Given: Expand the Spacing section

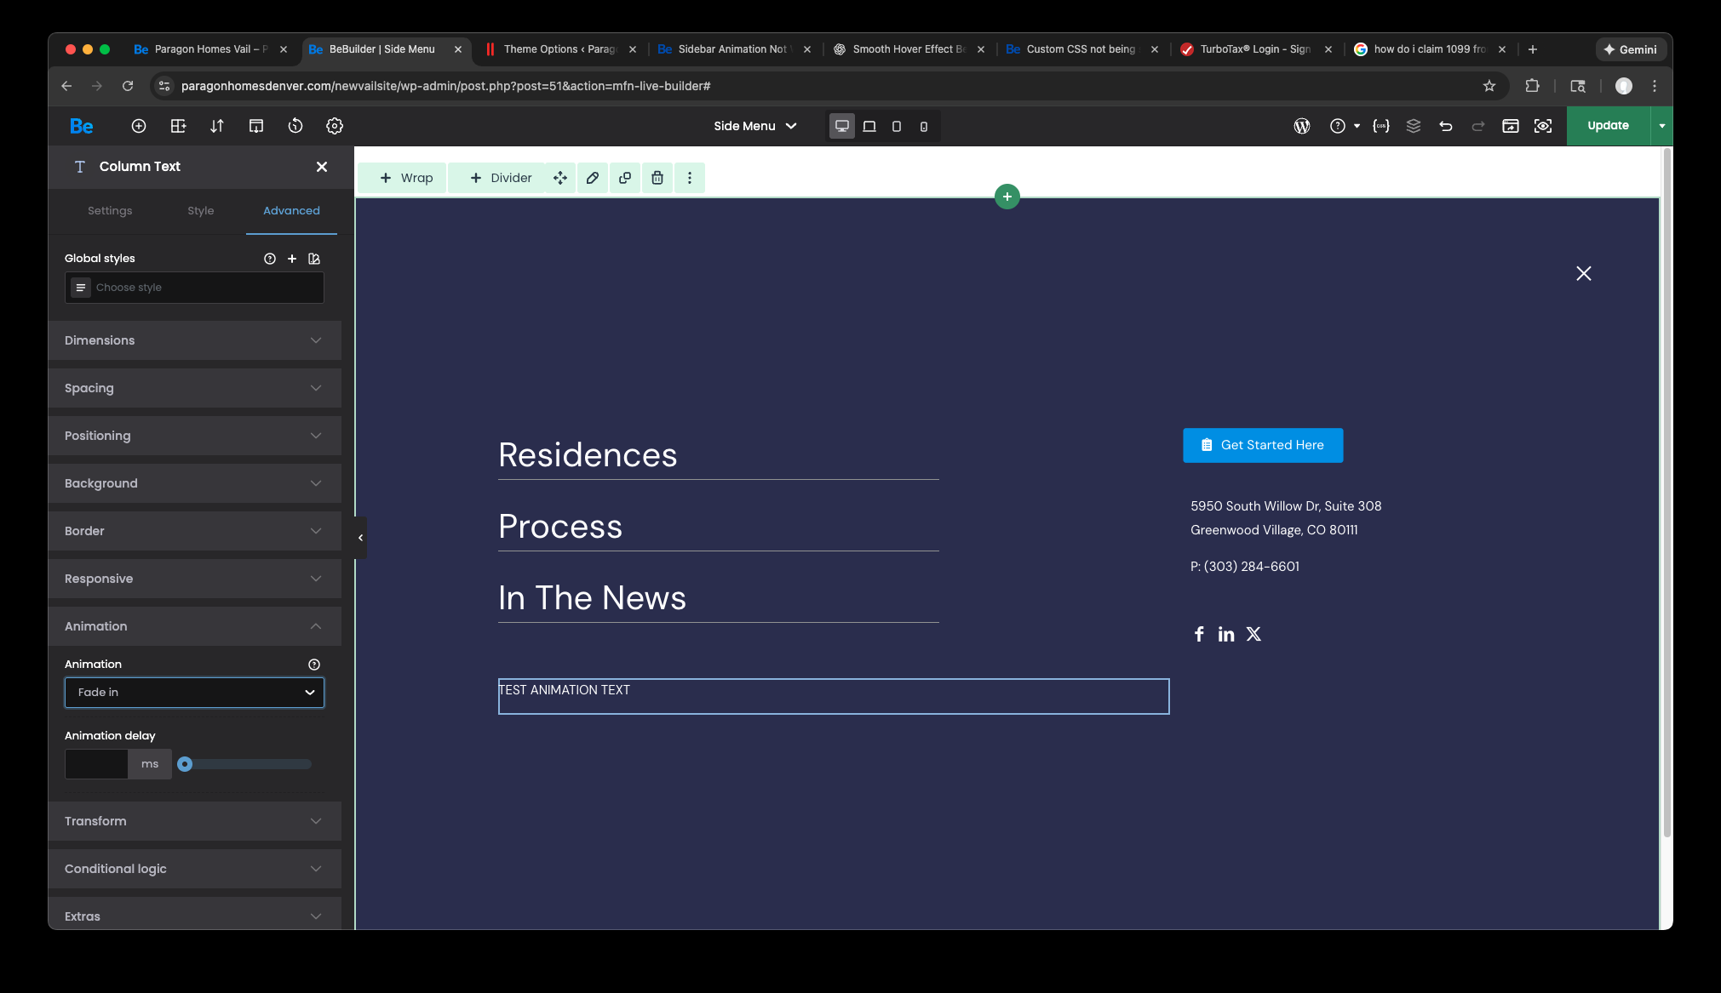Looking at the screenshot, I should (194, 388).
